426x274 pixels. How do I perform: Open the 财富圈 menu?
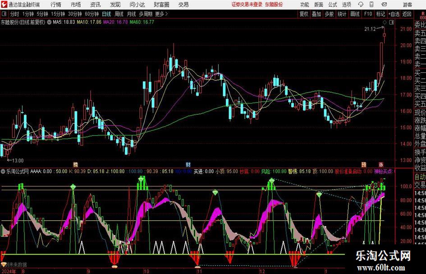[161, 4]
